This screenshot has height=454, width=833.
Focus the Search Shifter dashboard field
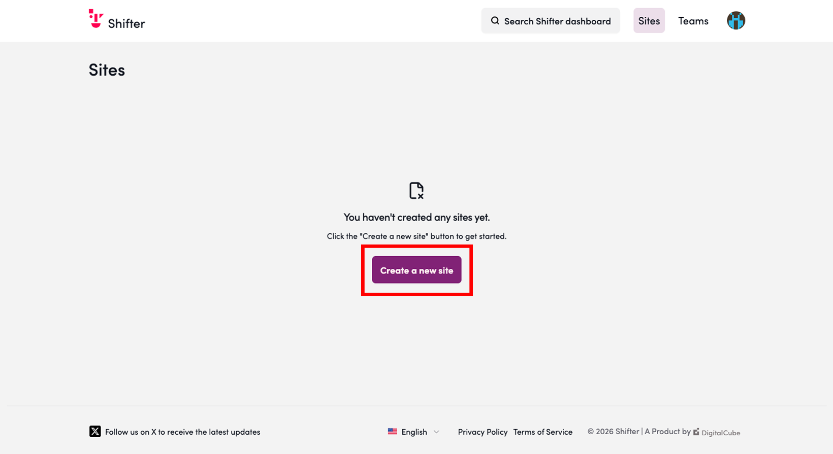(551, 21)
